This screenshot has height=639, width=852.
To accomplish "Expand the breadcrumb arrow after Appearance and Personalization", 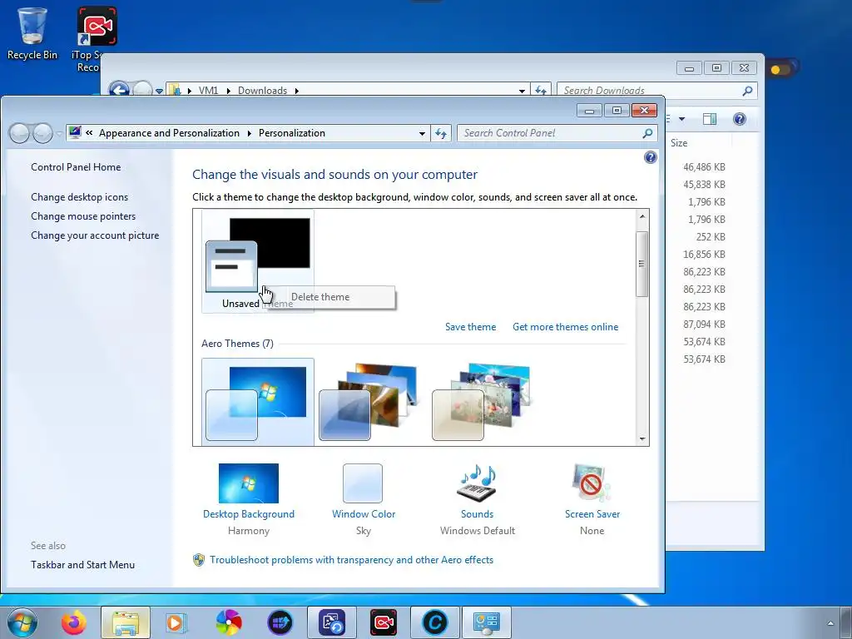I will pos(249,133).
